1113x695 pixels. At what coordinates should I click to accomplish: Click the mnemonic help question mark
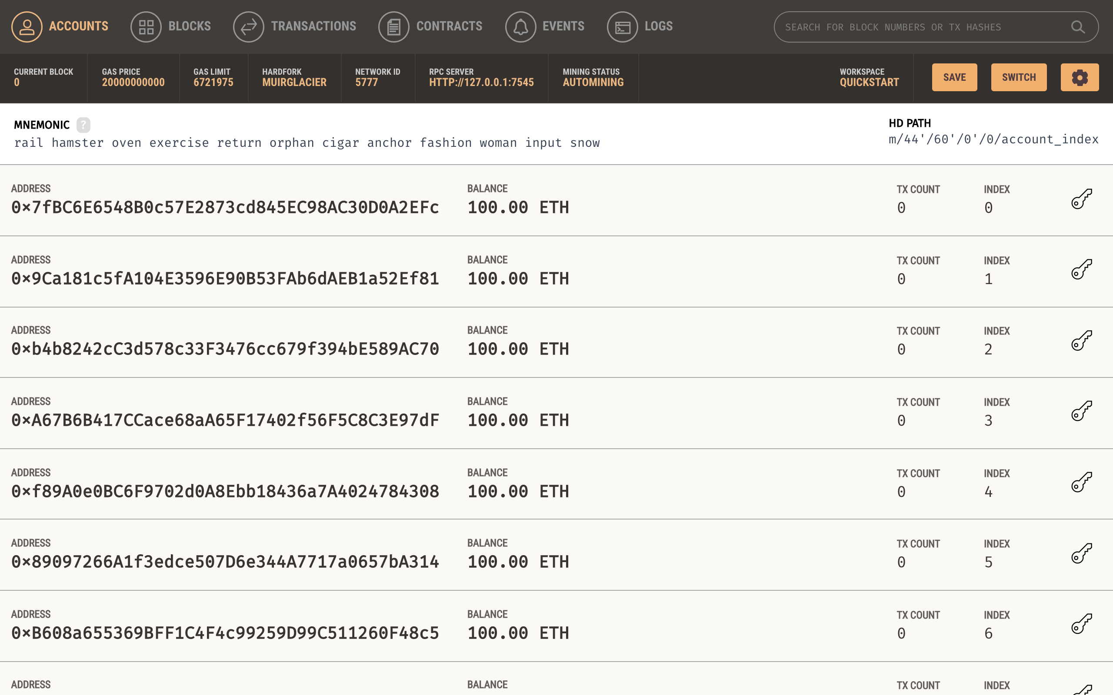(83, 125)
